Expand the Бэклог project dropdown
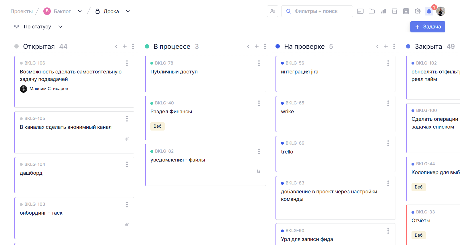Image resolution: width=460 pixels, height=245 pixels. coord(80,11)
